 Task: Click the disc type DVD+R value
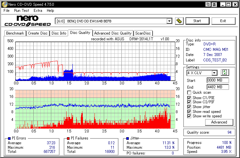(209, 44)
